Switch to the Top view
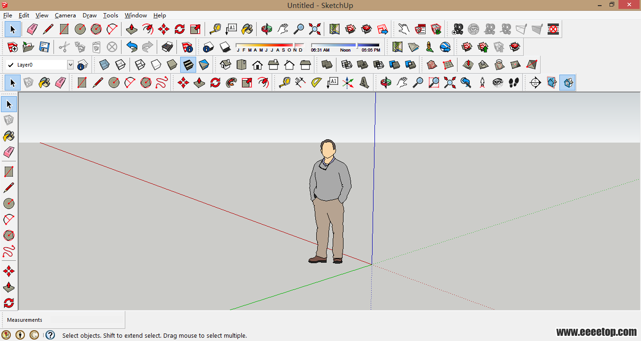 coord(242,64)
